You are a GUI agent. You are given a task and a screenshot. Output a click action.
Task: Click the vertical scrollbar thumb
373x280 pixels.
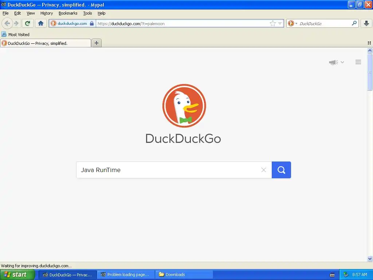[370, 72]
